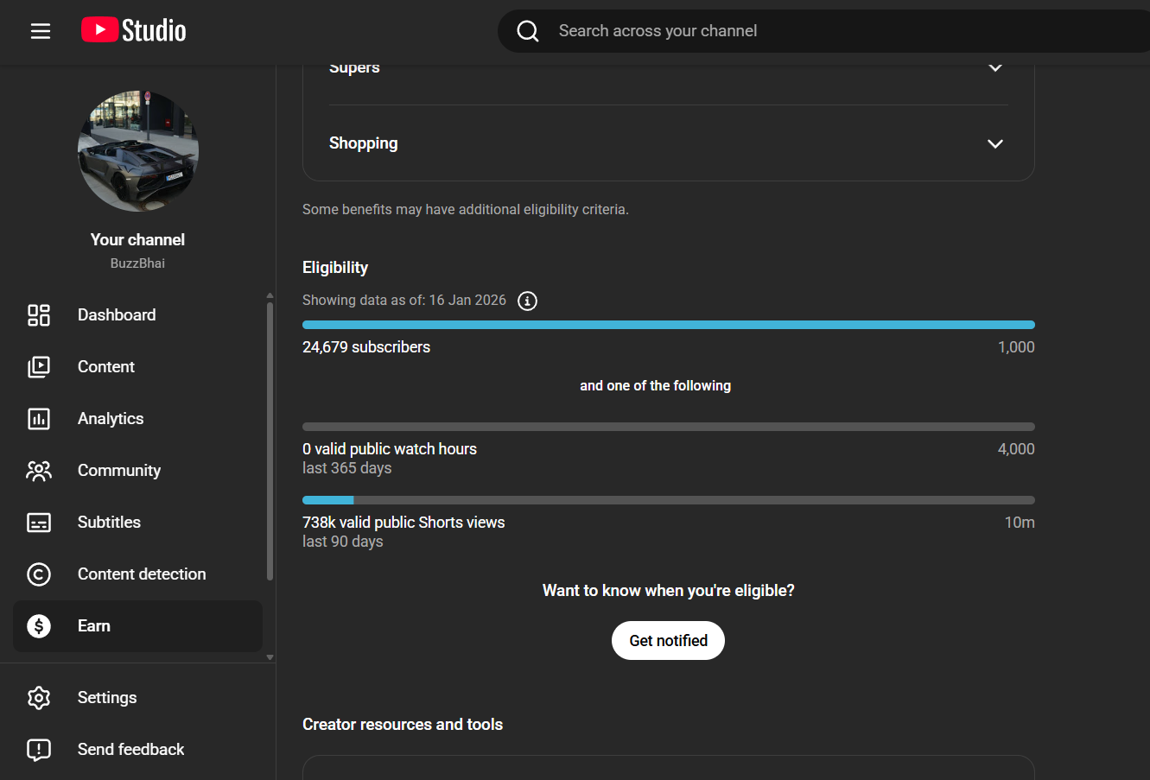
Task: Click the Community people icon
Action: (x=39, y=471)
